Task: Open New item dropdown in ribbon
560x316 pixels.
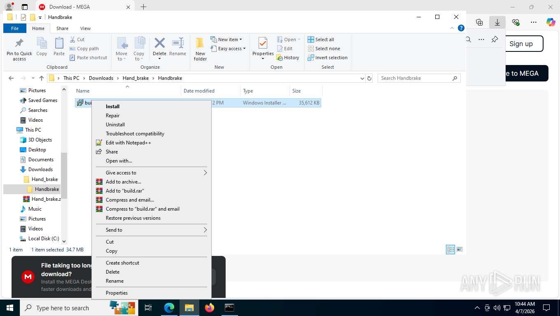Action: tap(226, 39)
